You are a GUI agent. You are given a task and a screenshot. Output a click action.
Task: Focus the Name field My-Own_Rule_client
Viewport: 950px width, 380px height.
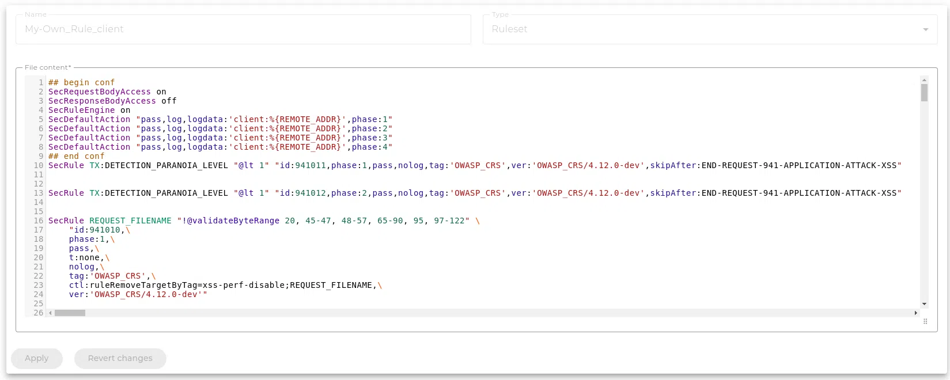(243, 29)
